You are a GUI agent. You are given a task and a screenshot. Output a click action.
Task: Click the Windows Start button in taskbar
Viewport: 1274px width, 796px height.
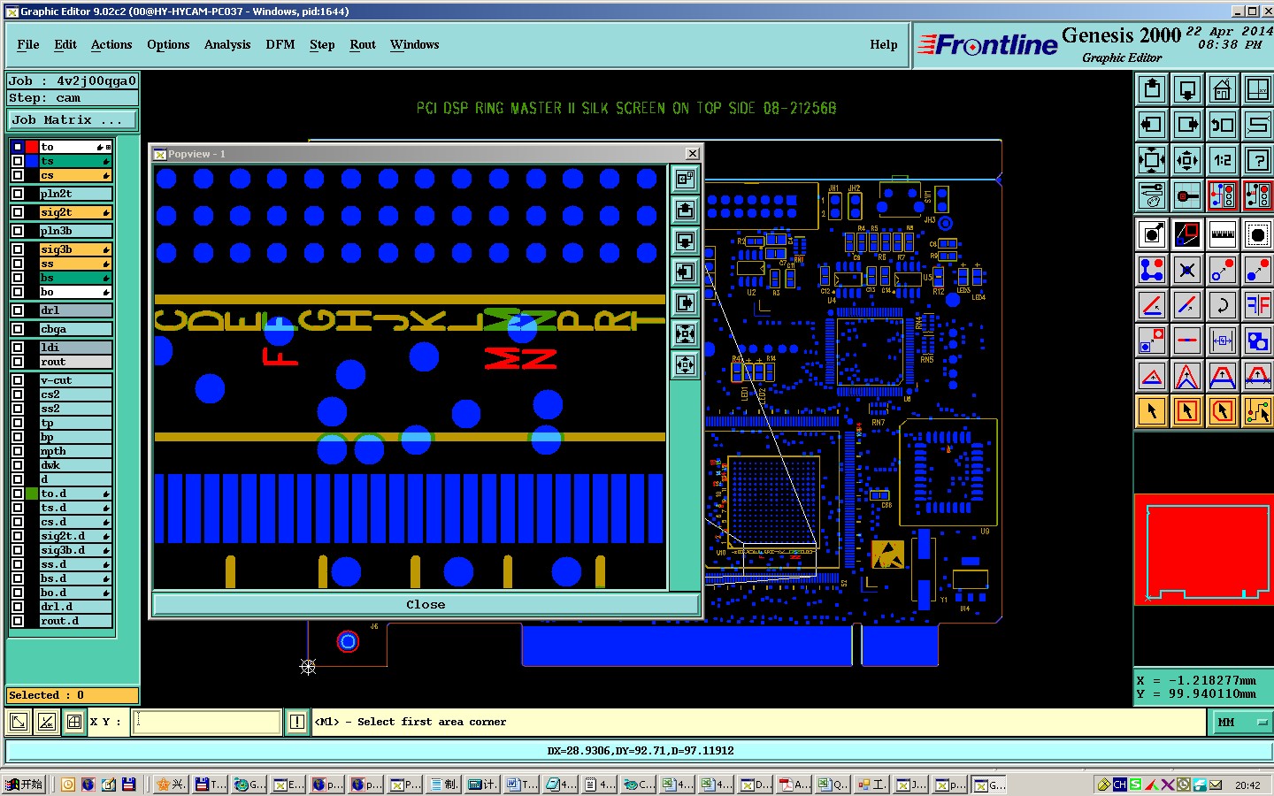coord(25,785)
